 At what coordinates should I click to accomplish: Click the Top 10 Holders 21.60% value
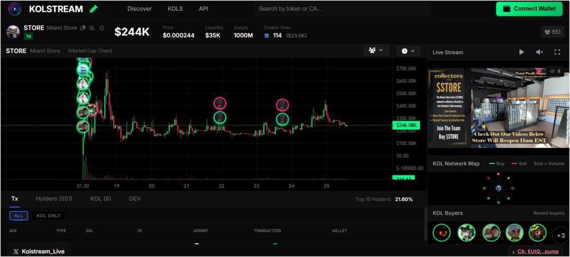tap(404, 199)
